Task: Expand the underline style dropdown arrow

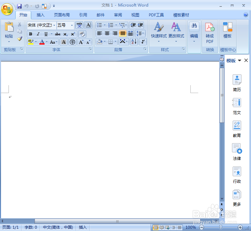Action: click(51, 34)
